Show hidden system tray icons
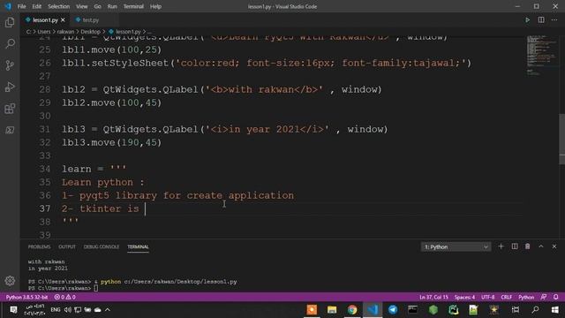The width and height of the screenshot is (565, 318). pyautogui.click(x=108, y=310)
